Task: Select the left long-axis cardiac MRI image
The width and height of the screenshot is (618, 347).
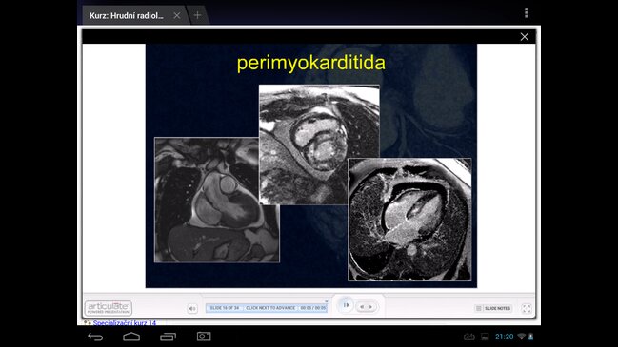Action: pyautogui.click(x=217, y=200)
